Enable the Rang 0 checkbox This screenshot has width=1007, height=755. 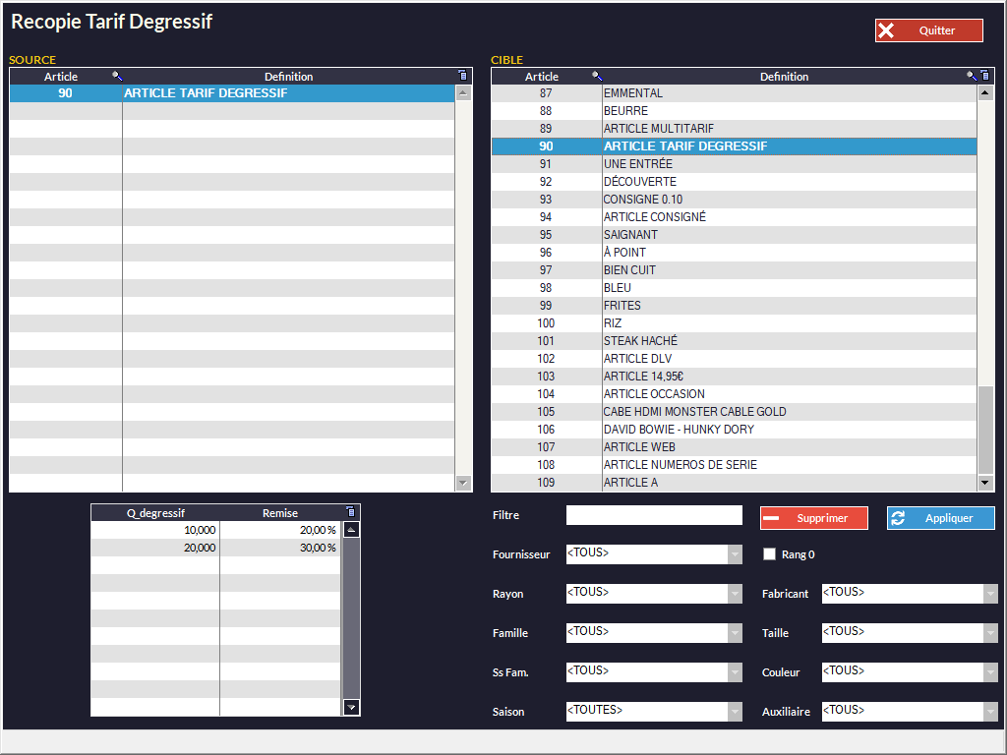point(770,554)
